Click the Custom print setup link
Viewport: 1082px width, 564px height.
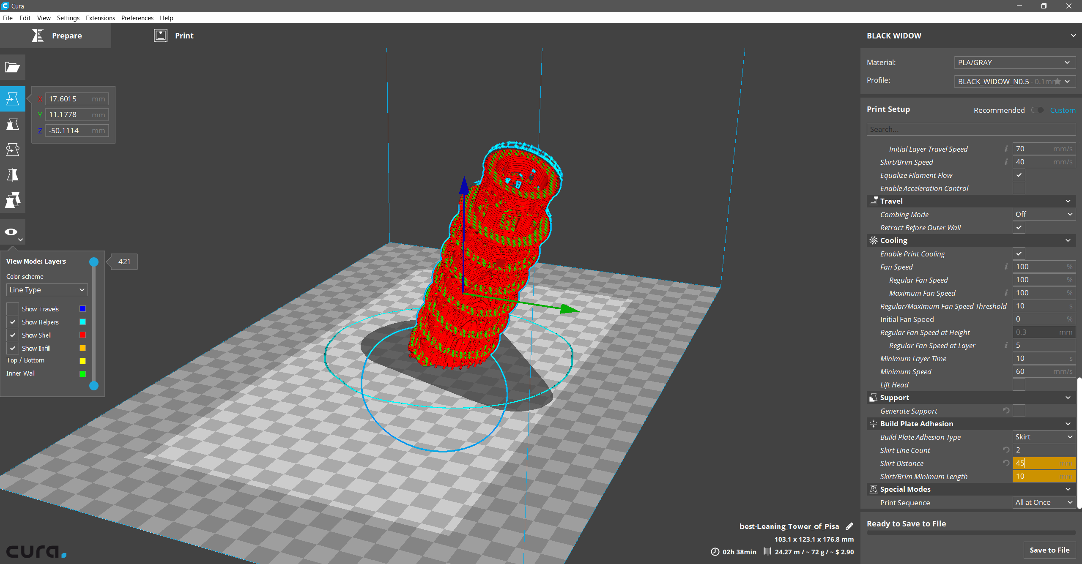[1063, 110]
